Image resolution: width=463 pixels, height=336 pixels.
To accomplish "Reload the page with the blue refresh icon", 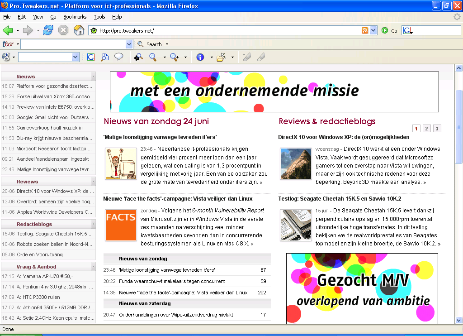I will pos(48,30).
